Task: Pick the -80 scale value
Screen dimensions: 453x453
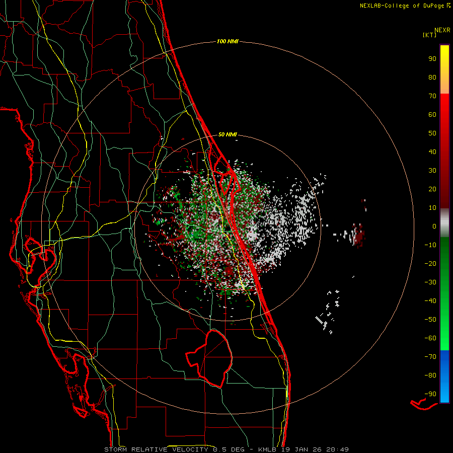Action: (x=430, y=375)
